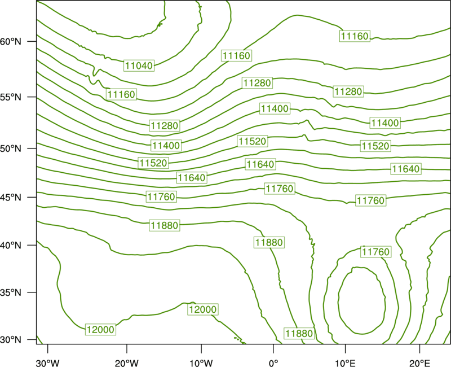Image resolution: width=451 pixels, height=367 pixels.
Task: Click the 50°N latitude axis label
Action: (11, 148)
